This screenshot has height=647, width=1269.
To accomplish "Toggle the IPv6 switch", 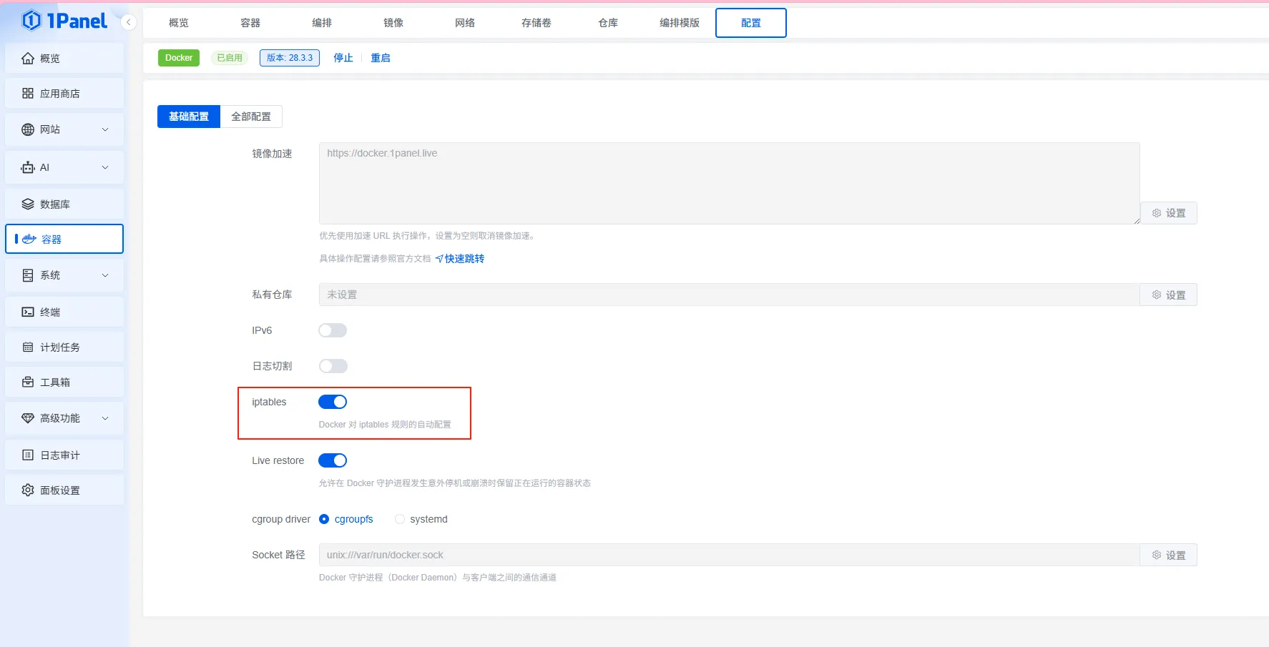I will click(x=333, y=330).
